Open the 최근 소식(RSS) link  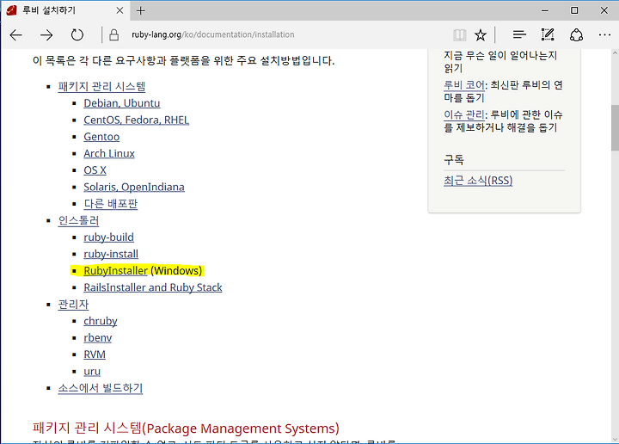click(x=478, y=181)
